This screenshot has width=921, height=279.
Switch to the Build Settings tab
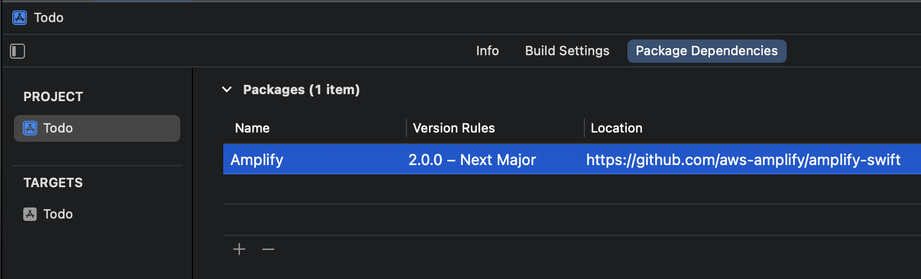pyautogui.click(x=567, y=51)
